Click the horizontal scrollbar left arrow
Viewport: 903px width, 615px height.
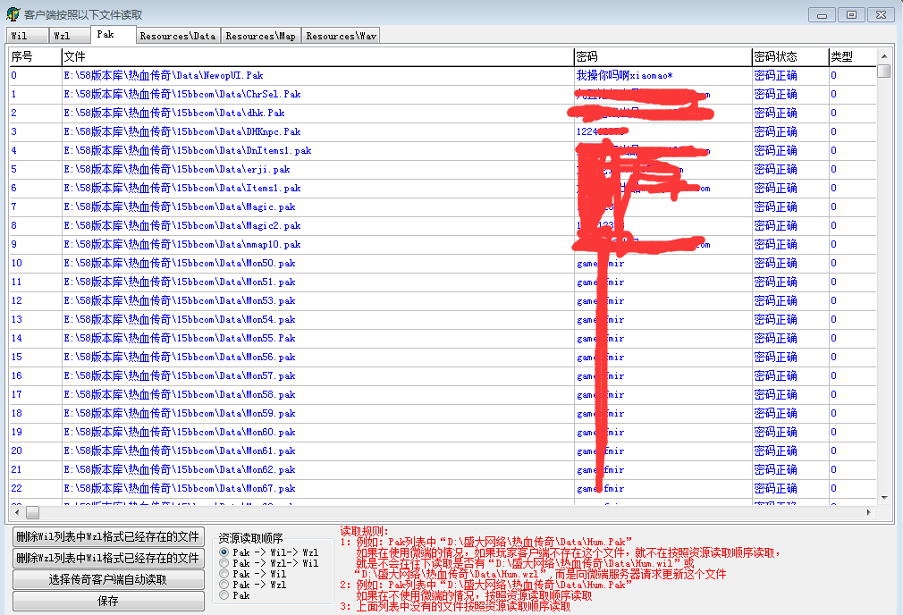[17, 512]
